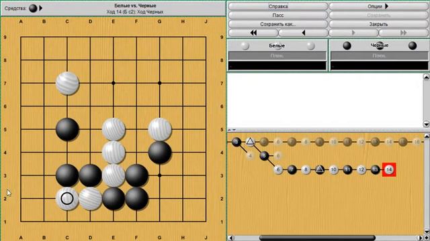Click the comment area scroll-down arrow
This screenshot has width=430, height=241.
[x=427, y=124]
